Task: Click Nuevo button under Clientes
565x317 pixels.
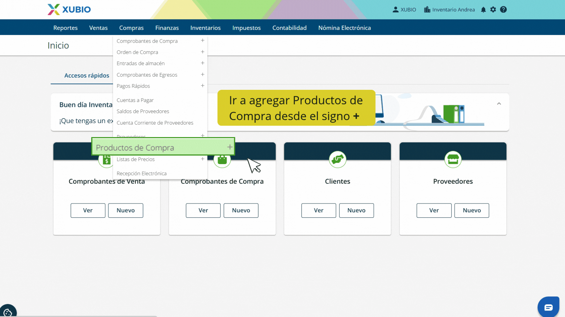Action: click(x=356, y=210)
